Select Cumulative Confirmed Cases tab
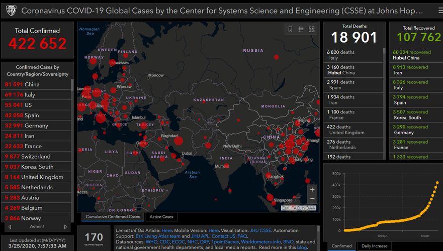This screenshot has width=443, height=251. click(x=113, y=217)
